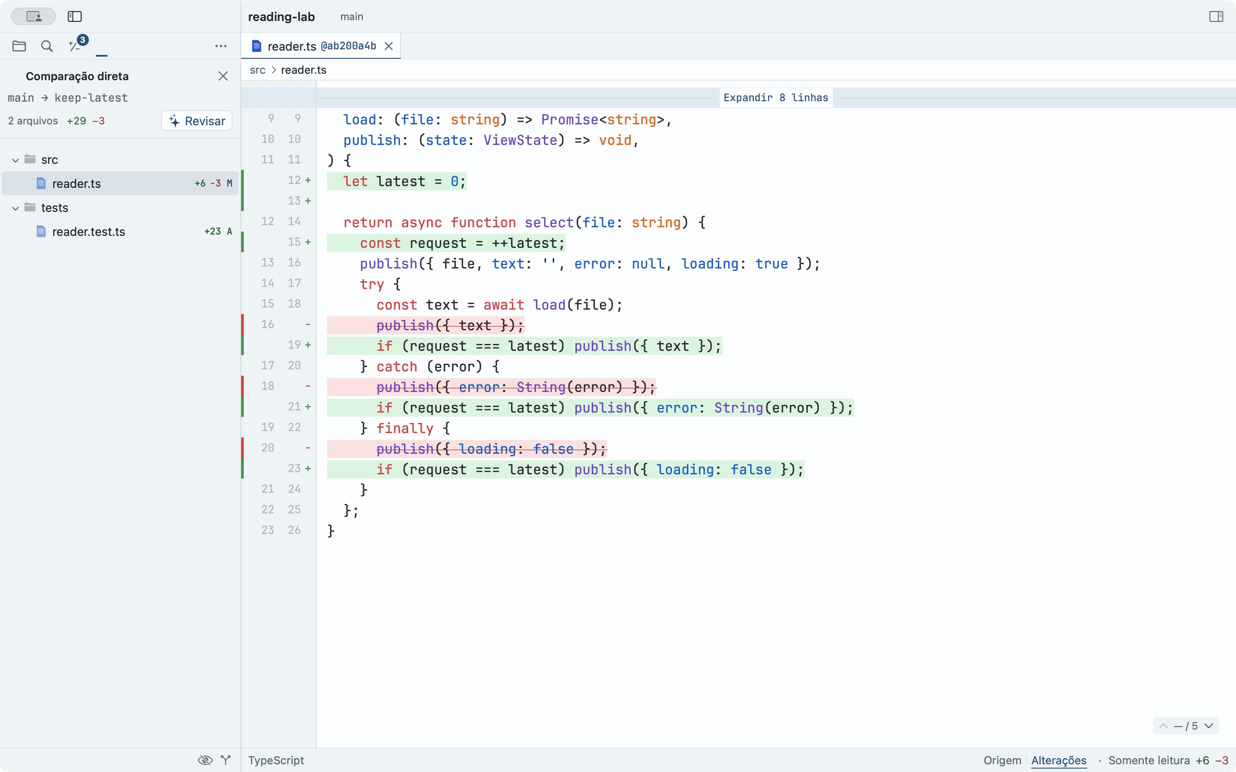This screenshot has height=772, width=1236.
Task: Open the three-dots more options menu
Action: (221, 46)
